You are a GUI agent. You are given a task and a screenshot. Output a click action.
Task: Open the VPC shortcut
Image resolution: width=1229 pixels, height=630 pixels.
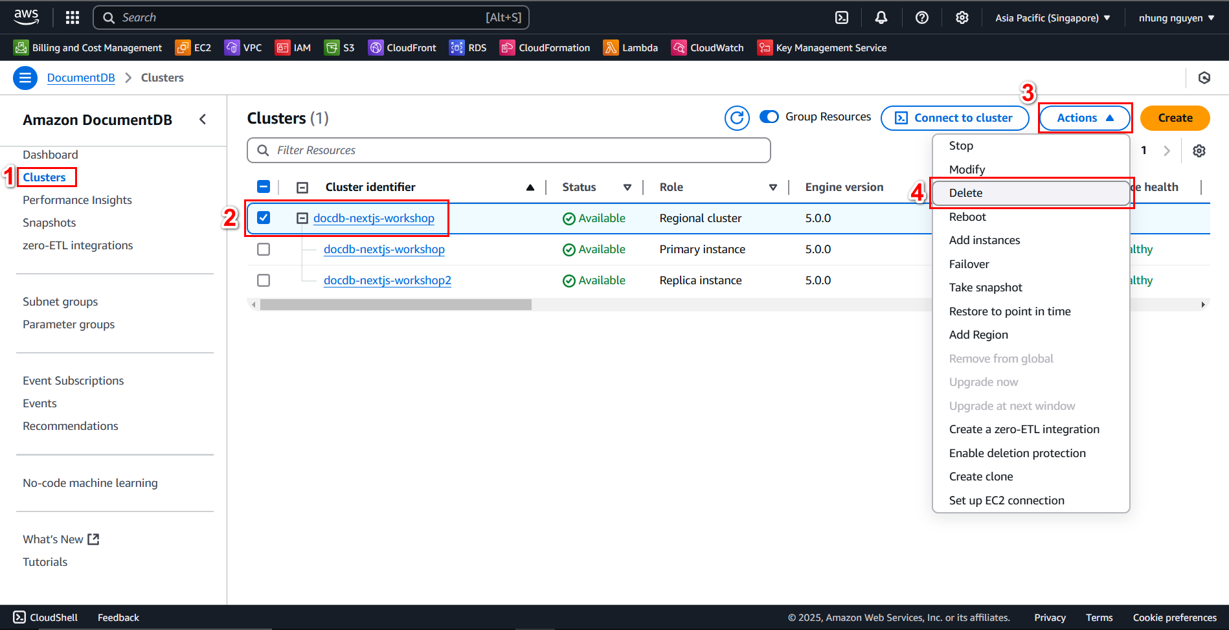pyautogui.click(x=243, y=48)
